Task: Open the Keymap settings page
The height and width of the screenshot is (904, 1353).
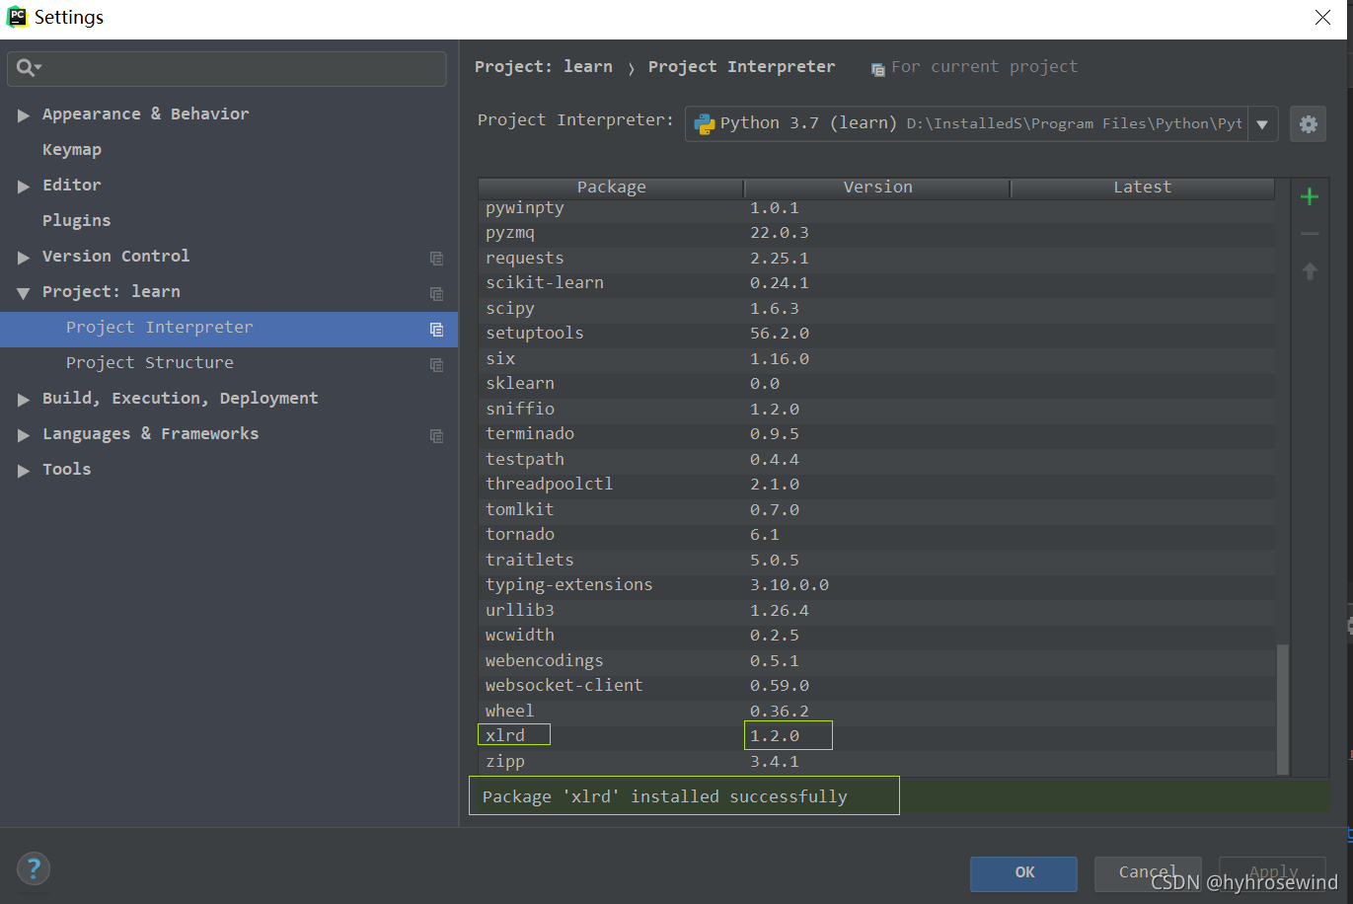Action: point(72,149)
